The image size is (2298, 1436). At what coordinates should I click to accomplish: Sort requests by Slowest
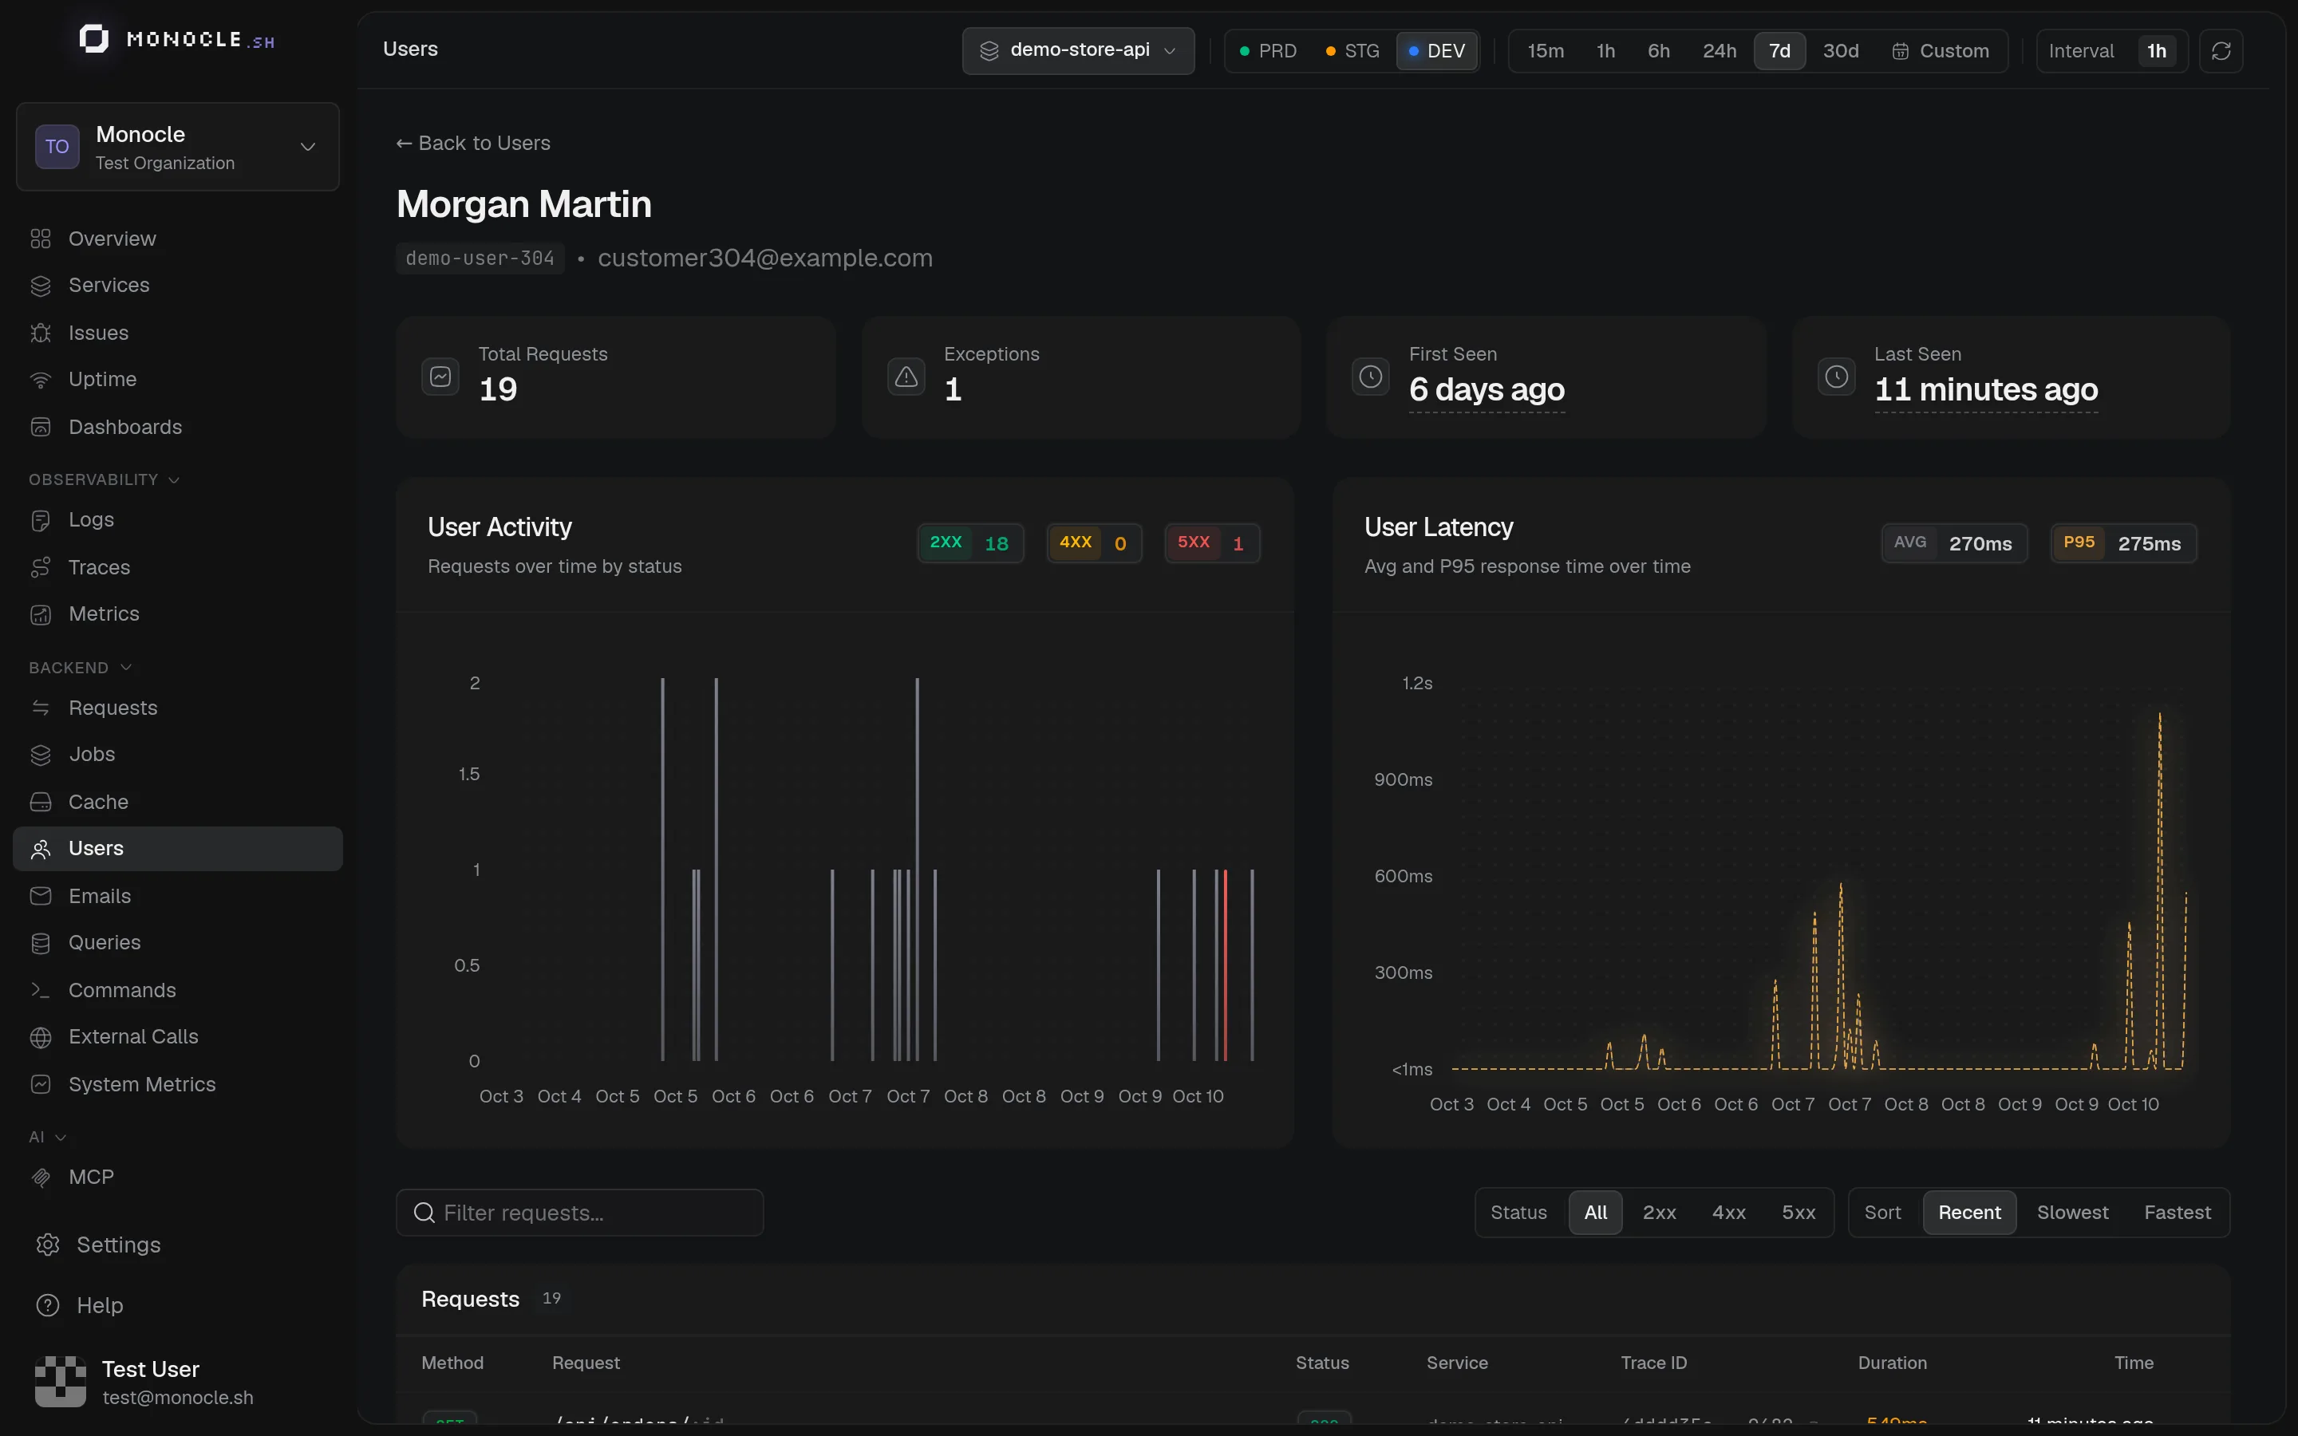tap(2073, 1213)
